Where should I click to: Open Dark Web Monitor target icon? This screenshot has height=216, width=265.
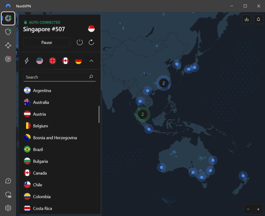(x=8, y=59)
